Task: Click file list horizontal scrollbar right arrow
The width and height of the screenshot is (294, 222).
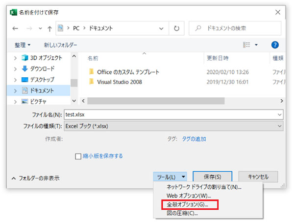Action: click(282, 101)
